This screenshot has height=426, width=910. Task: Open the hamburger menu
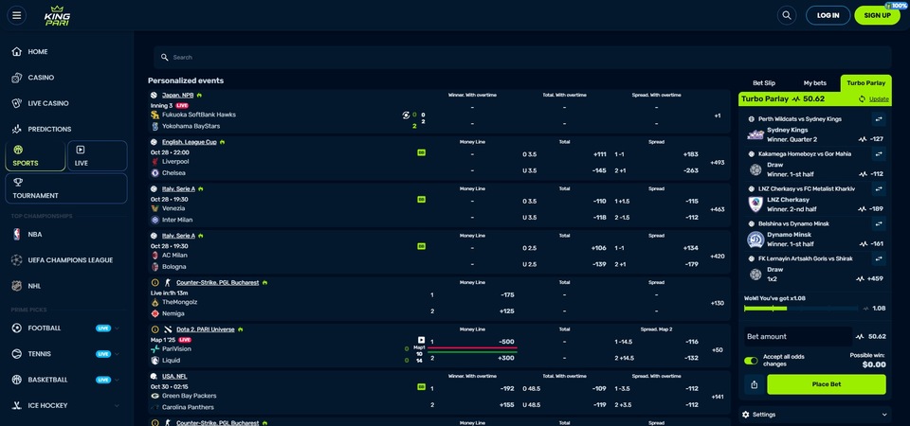[16, 15]
